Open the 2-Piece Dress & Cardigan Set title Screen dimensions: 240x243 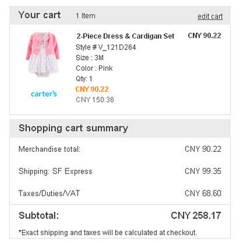(125, 36)
